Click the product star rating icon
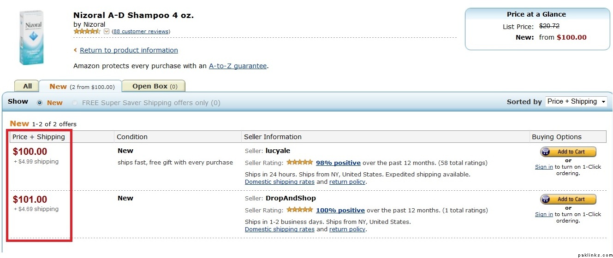The width and height of the screenshot is (613, 258). (x=87, y=31)
